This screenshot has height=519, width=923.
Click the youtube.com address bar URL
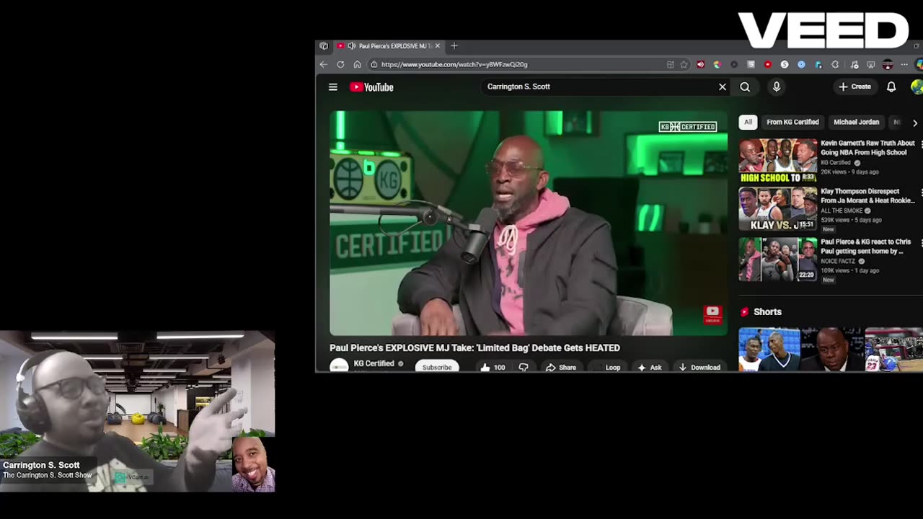coord(454,64)
